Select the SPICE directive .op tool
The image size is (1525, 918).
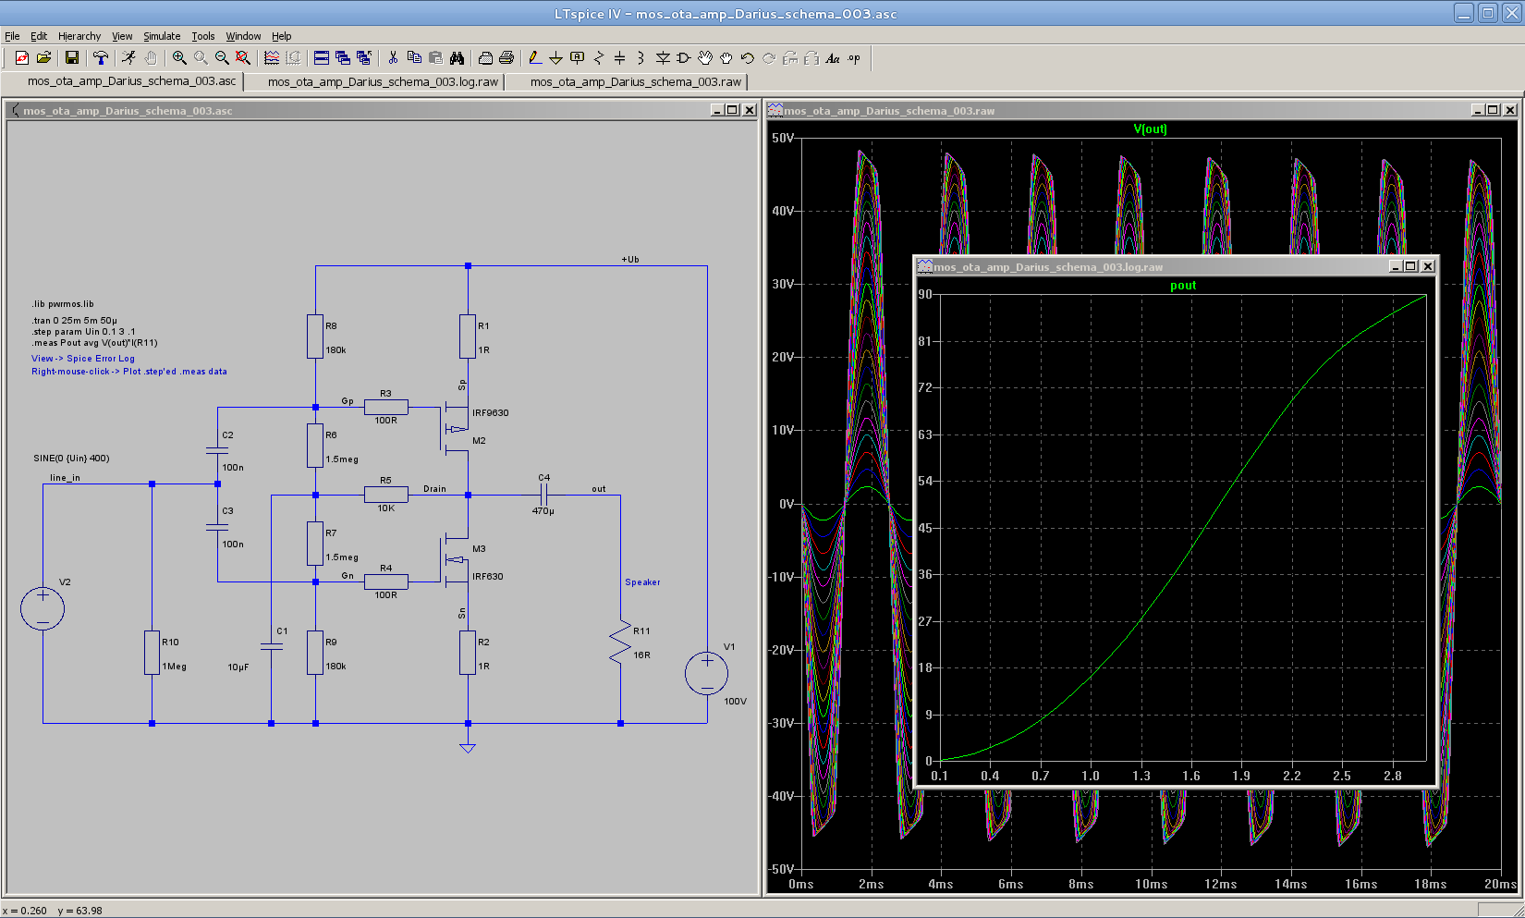(854, 58)
